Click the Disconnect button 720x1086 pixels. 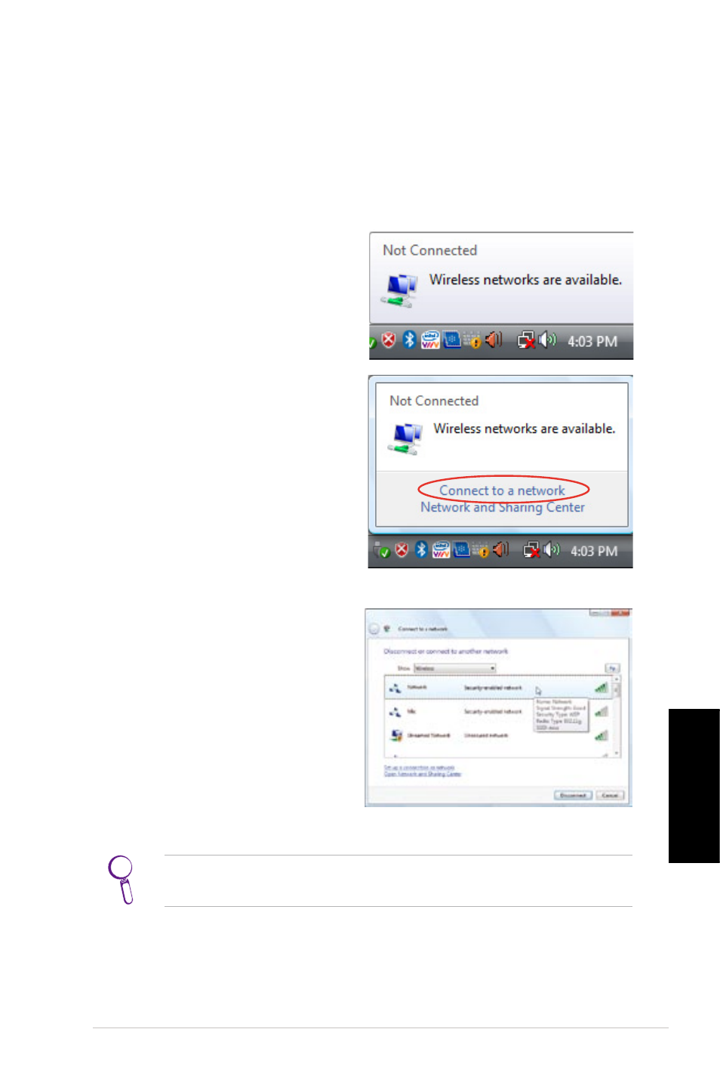coord(574,795)
